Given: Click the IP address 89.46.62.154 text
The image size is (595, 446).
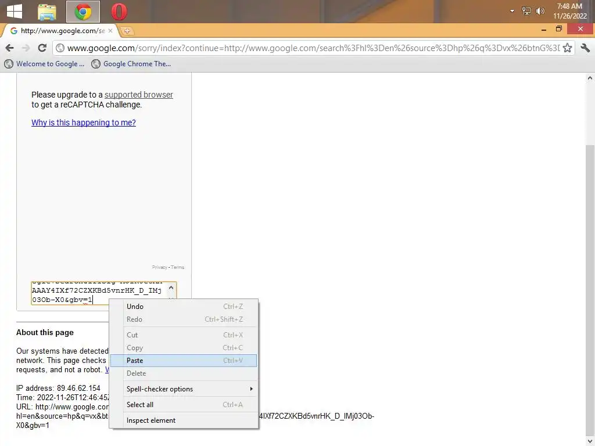Looking at the screenshot, I should (58, 389).
